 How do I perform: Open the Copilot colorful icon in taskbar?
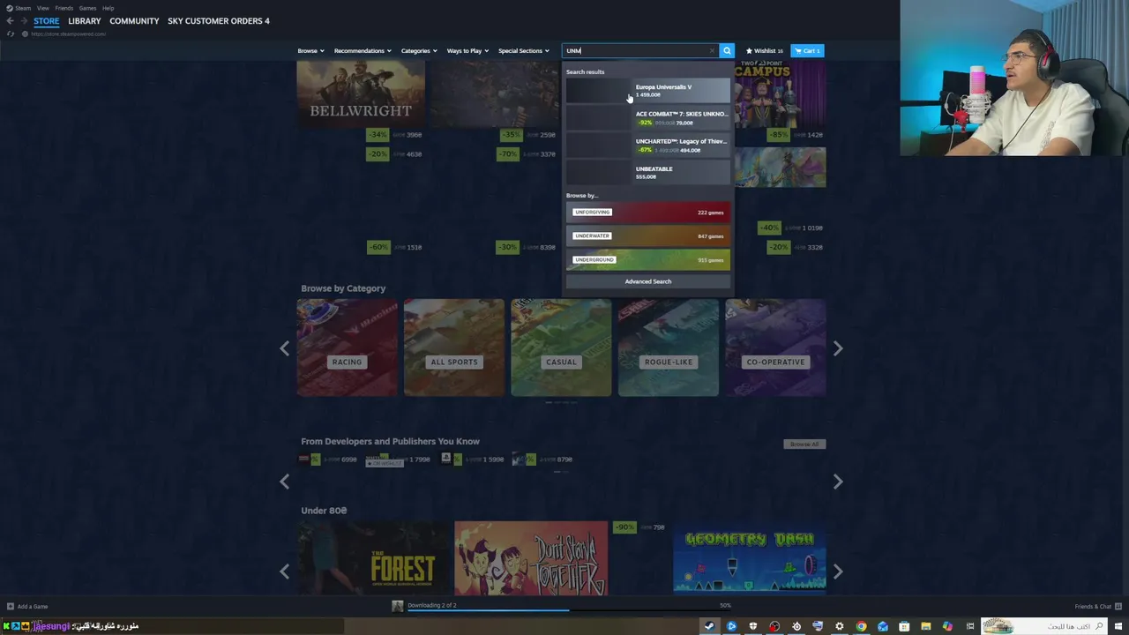coord(947,626)
